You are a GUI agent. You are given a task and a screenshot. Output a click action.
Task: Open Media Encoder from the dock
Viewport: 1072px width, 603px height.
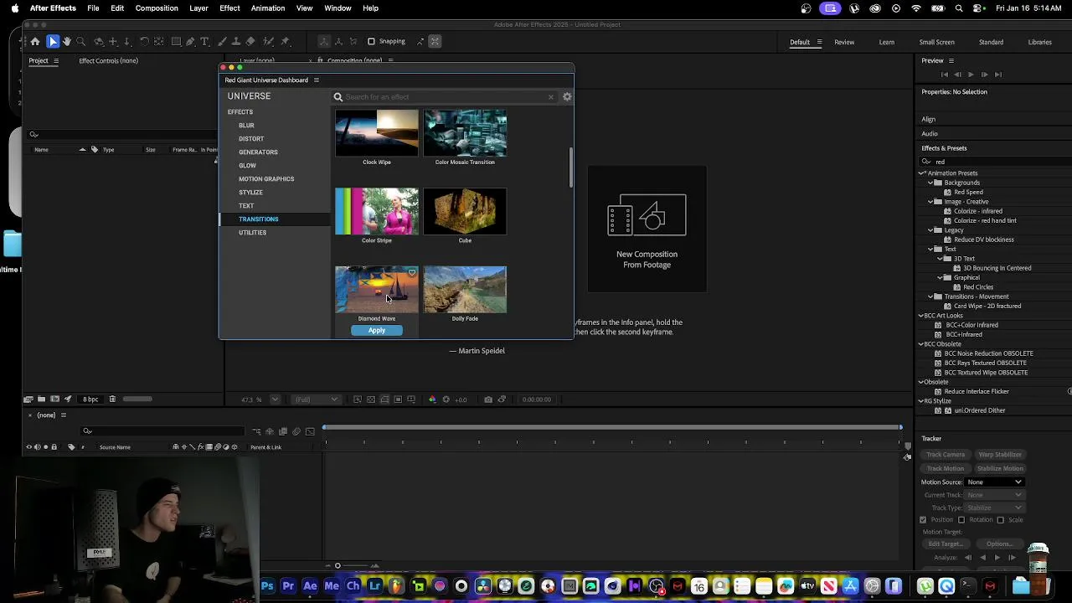332,586
